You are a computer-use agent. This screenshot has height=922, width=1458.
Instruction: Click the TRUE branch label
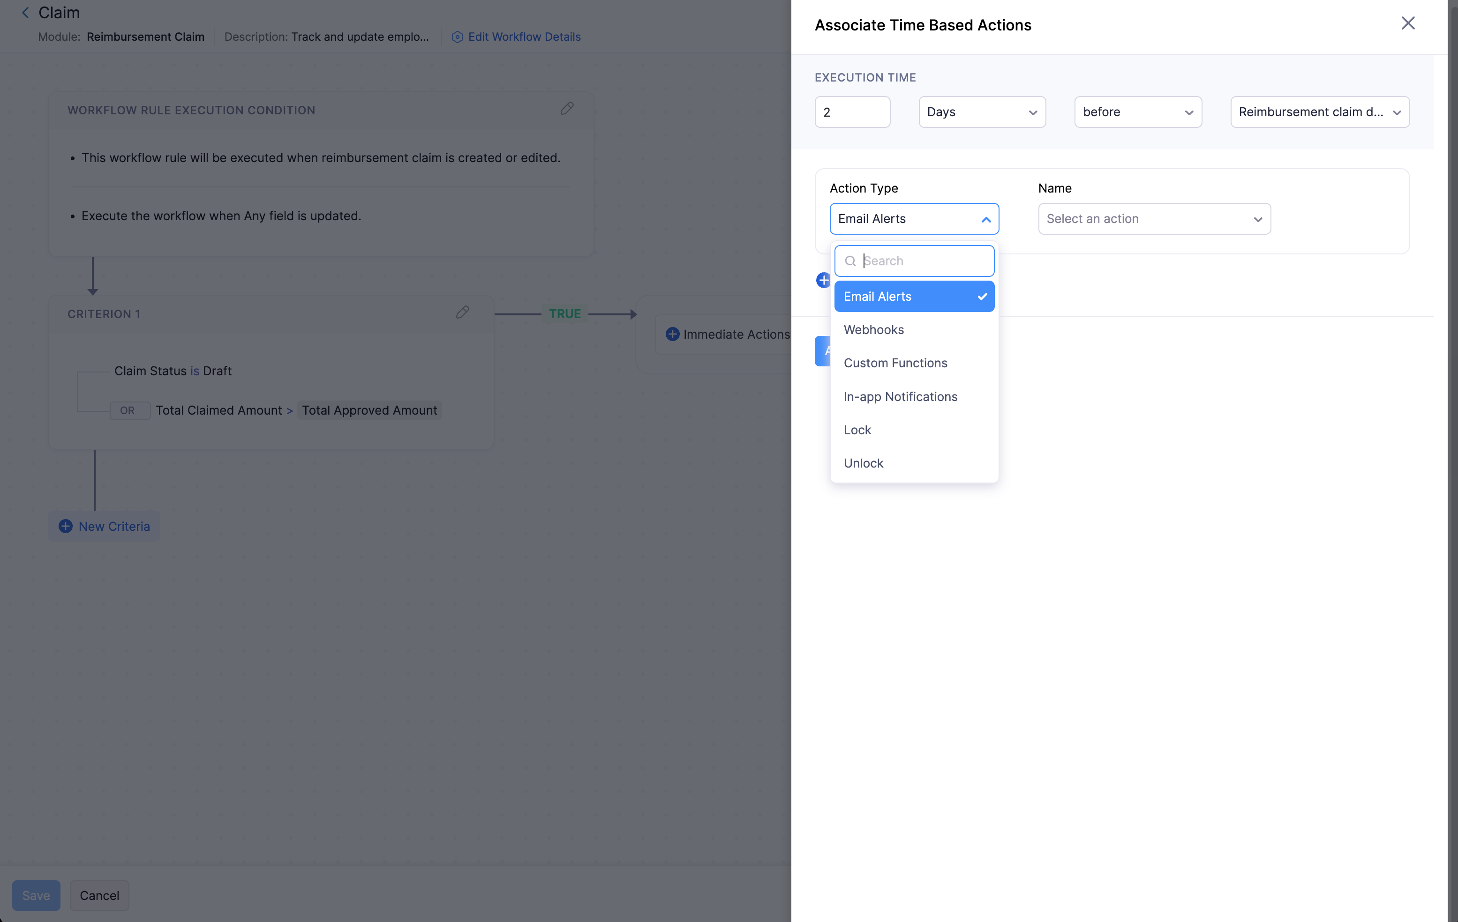tap(564, 313)
